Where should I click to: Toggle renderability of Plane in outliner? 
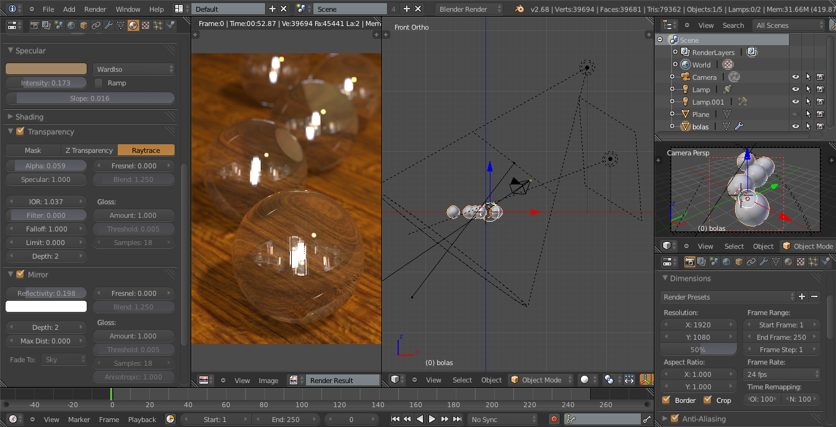coord(820,114)
